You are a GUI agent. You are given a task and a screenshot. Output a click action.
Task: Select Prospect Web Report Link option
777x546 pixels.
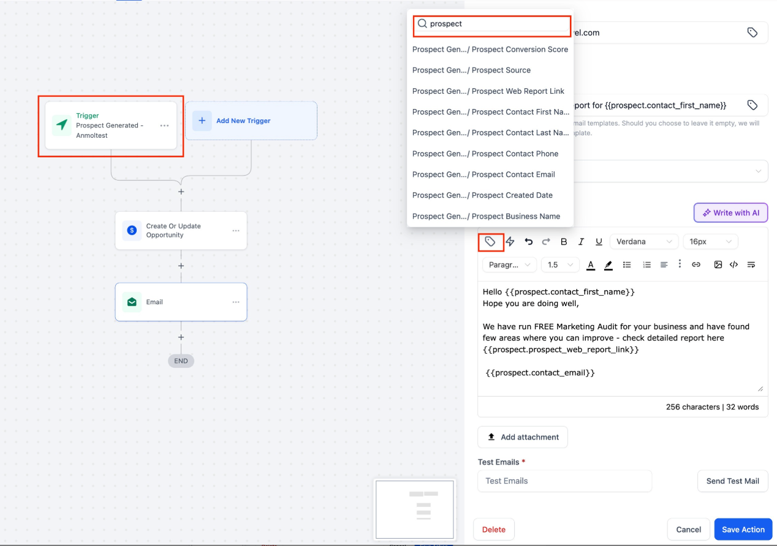pyautogui.click(x=490, y=91)
